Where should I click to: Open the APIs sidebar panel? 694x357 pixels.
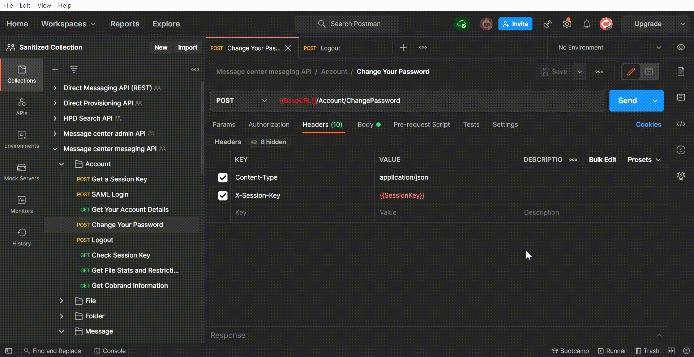(x=22, y=107)
